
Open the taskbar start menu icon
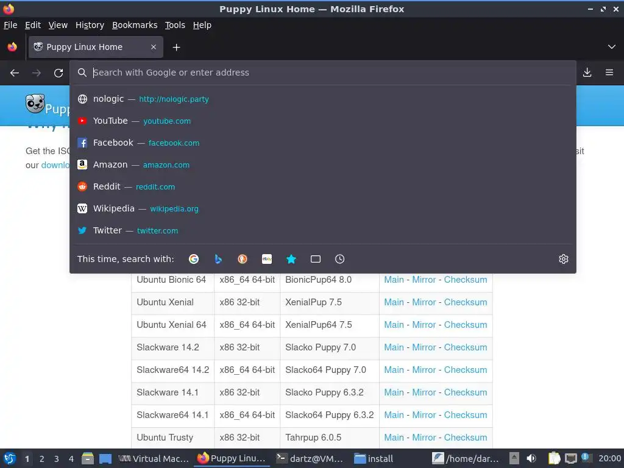(10, 459)
